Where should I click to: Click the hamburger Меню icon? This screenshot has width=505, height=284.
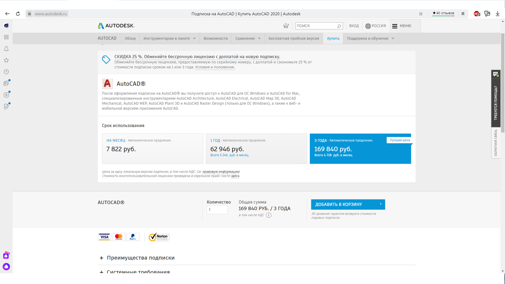(394, 26)
